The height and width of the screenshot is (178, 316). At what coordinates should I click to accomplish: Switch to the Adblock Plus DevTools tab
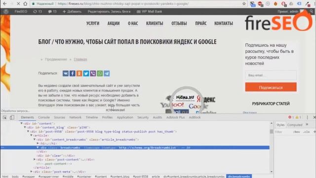tap(175, 117)
